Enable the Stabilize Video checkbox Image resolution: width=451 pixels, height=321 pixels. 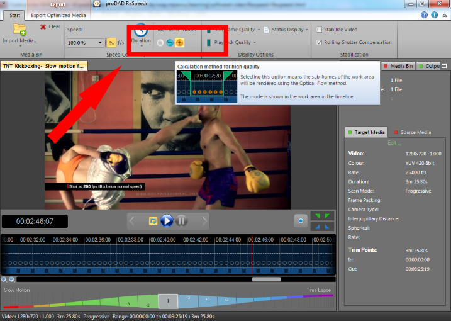point(320,30)
